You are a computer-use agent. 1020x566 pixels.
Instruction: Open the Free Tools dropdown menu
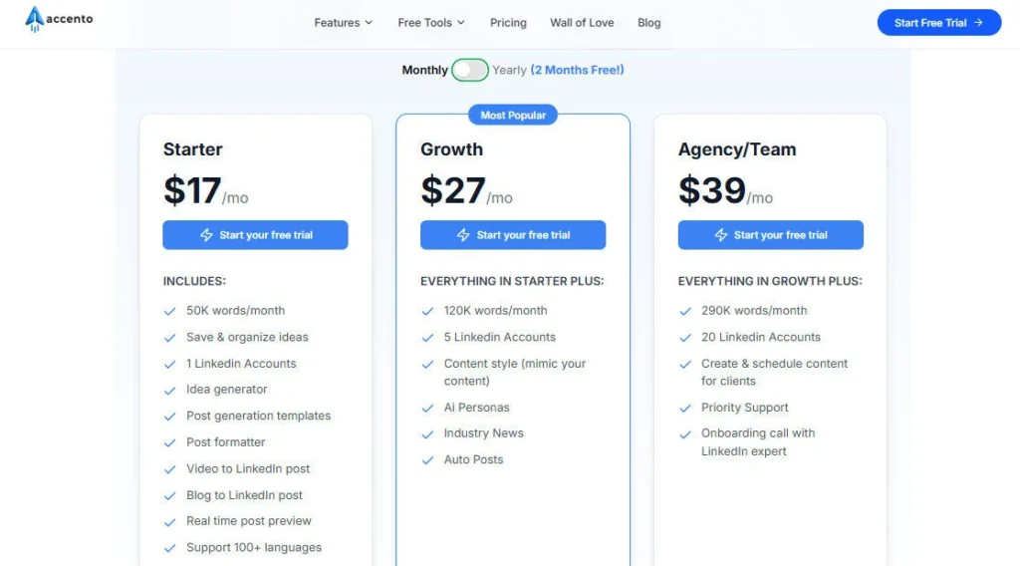424,23
